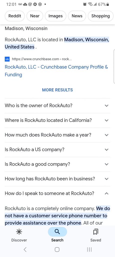Expand "Is RockAuto a good company?" question
The width and height of the screenshot is (115, 257).
click(x=57, y=164)
